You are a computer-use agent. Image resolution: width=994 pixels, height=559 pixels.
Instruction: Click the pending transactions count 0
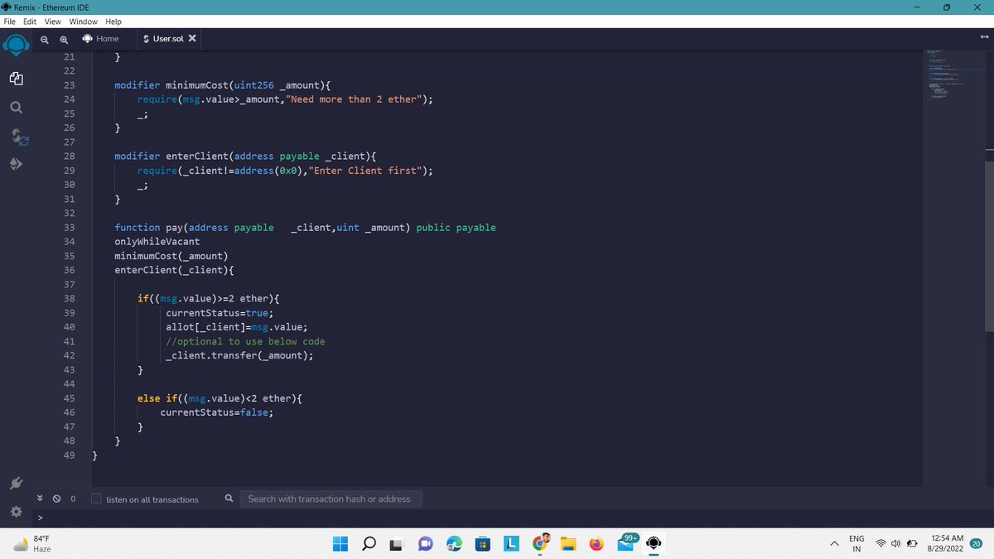74,499
